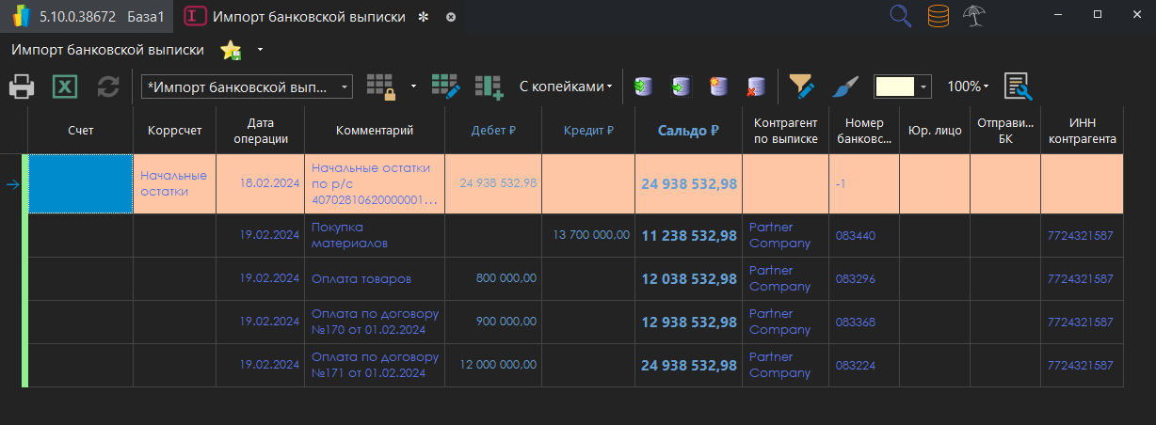This screenshot has height=425, width=1156.
Task: Click balance '12 938 532,98'
Action: [x=688, y=323]
